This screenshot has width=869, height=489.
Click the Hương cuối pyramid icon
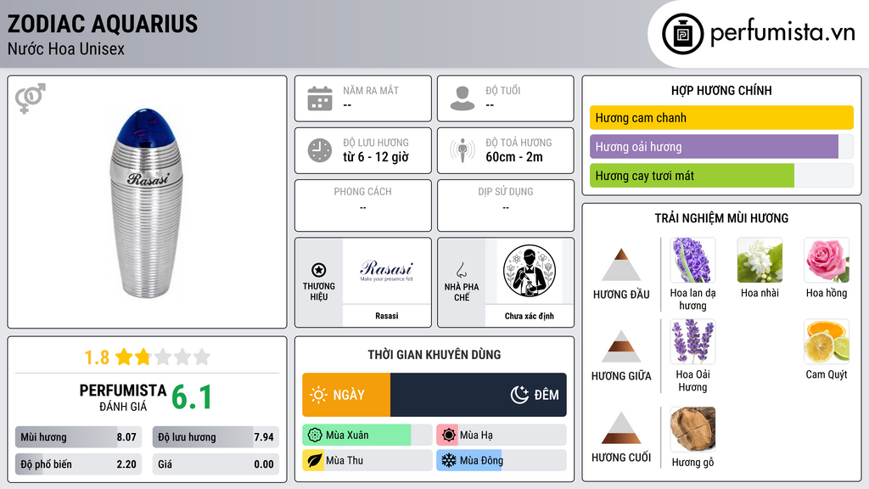tap(621, 428)
